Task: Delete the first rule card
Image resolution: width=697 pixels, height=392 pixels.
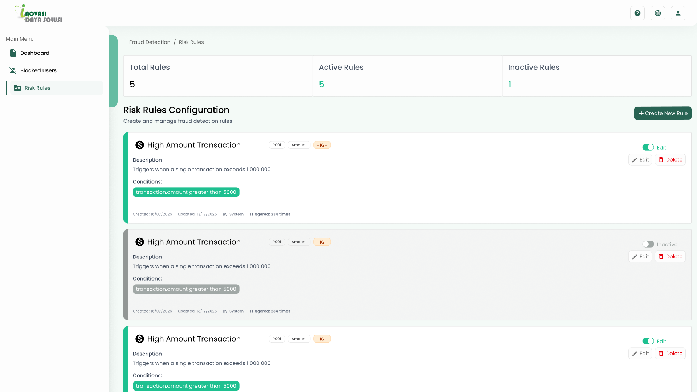Action: click(670, 160)
